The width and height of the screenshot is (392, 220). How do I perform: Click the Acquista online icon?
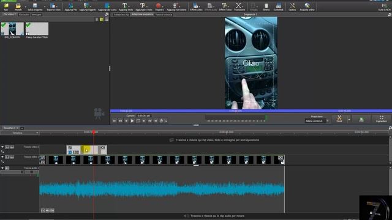pos(307,7)
